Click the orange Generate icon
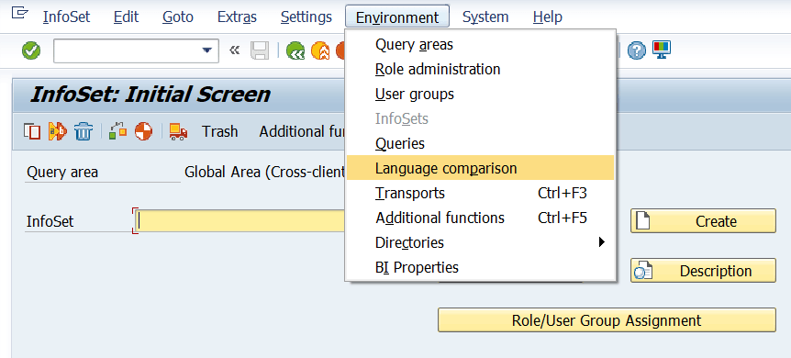The image size is (791, 358). (x=143, y=132)
